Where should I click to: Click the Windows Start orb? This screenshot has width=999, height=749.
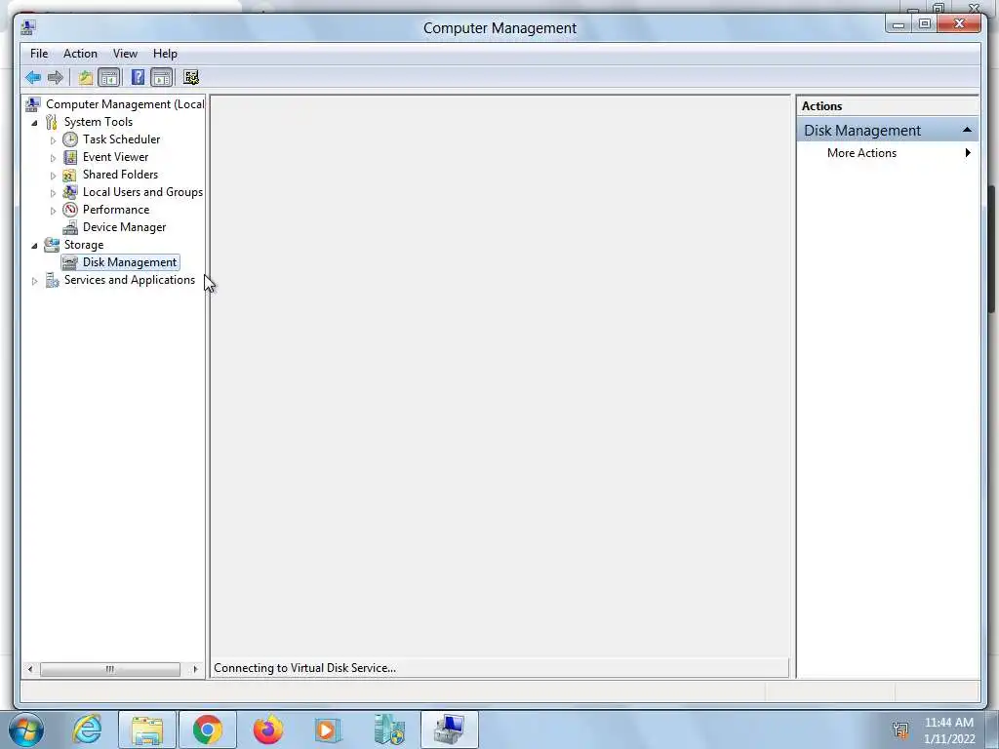(26, 729)
